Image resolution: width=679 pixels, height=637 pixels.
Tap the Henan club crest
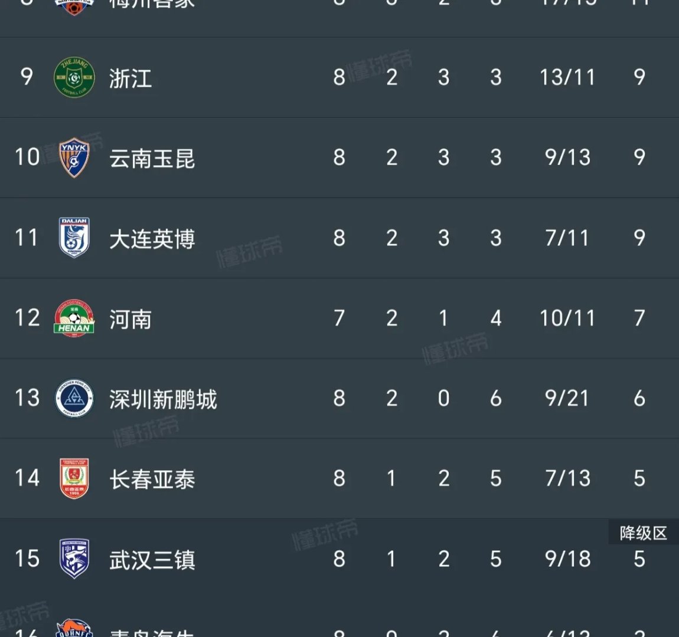[74, 318]
